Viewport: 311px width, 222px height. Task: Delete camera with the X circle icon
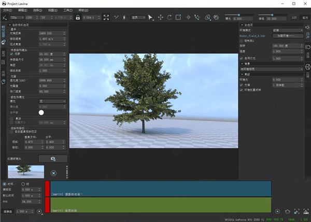[53, 173]
